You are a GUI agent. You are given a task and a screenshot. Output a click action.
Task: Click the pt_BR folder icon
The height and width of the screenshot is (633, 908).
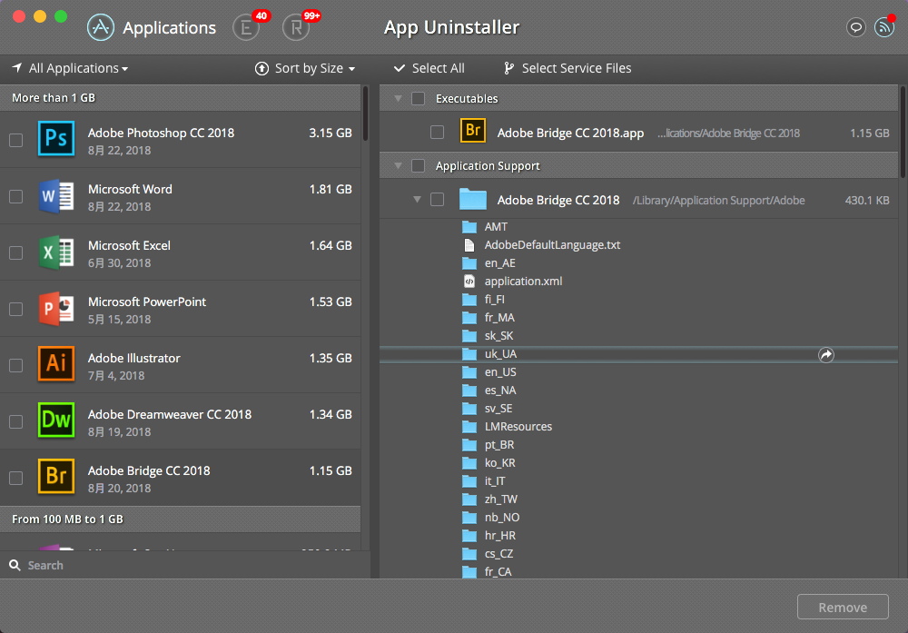coord(469,445)
